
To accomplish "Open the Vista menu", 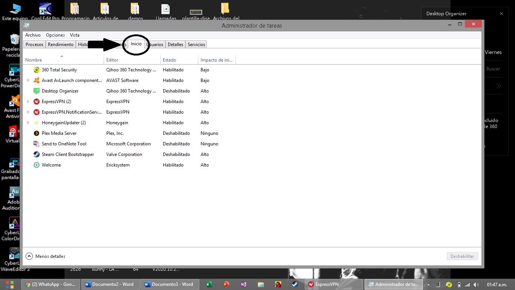I will (75, 35).
